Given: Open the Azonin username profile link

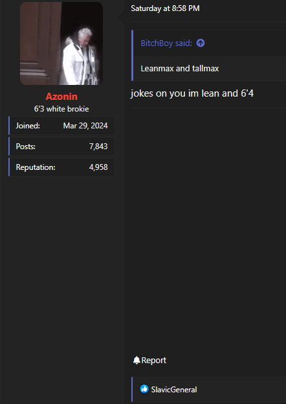Looking at the screenshot, I should point(61,97).
